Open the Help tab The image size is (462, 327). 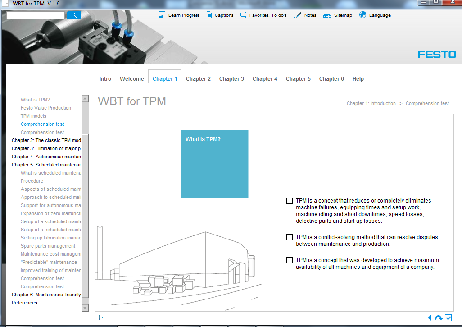pos(358,79)
